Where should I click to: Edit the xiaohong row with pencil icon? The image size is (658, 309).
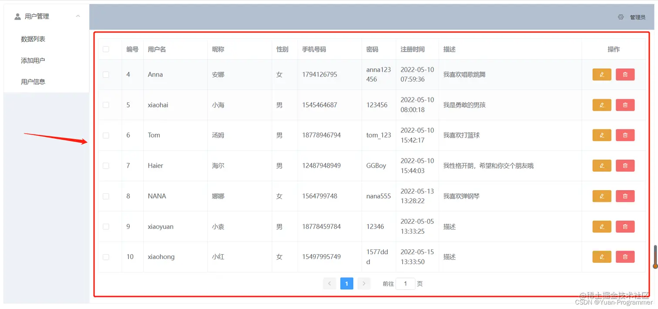(602, 257)
